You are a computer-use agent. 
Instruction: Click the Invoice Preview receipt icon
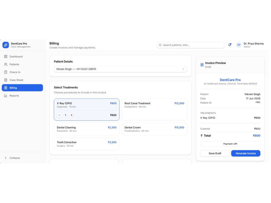(202, 65)
